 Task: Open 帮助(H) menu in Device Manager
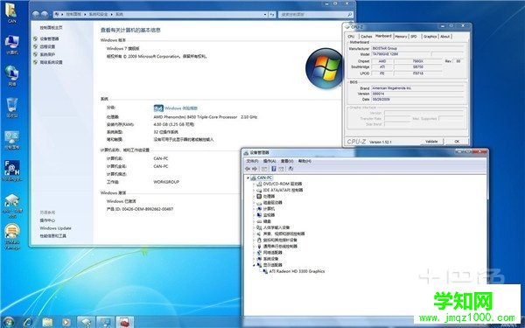(304, 161)
